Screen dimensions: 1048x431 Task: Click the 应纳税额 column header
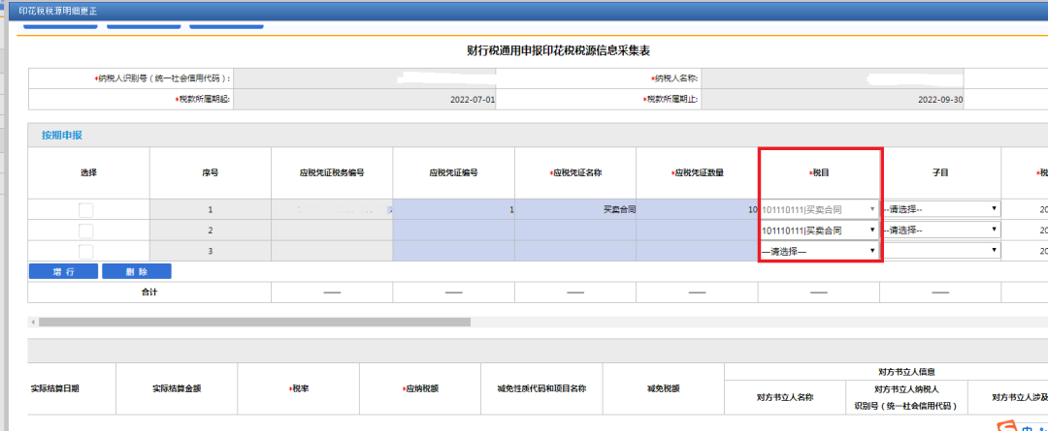click(x=420, y=388)
